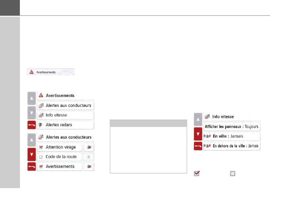
Task: Mute sound icon next to Attention virage
Action: click(x=89, y=147)
